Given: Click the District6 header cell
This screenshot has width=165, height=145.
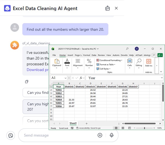Looking at the screenshot, I should [123, 87].
